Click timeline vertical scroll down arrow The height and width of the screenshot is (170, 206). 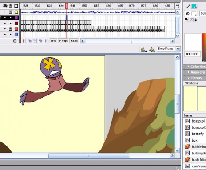(x=178, y=36)
